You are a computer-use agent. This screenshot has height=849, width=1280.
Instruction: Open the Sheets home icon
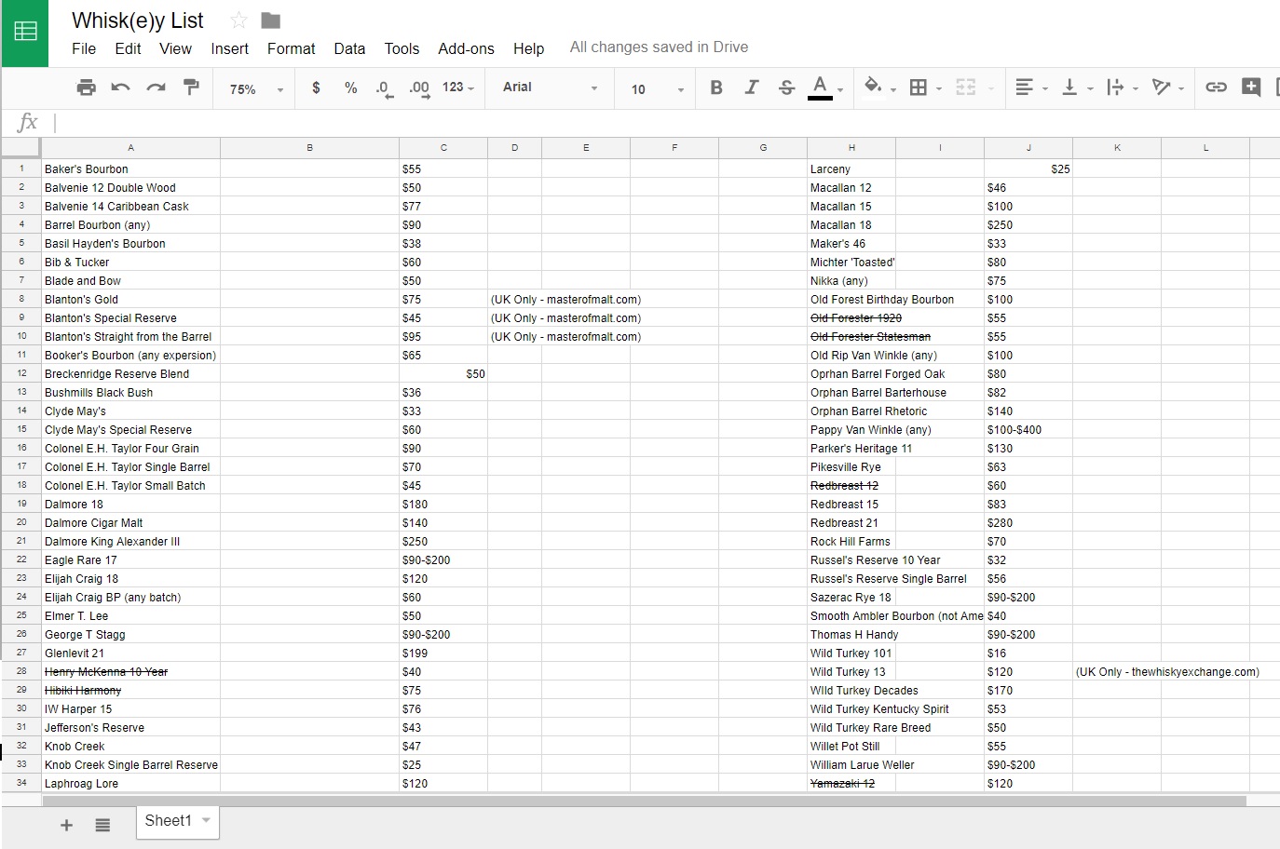[25, 33]
